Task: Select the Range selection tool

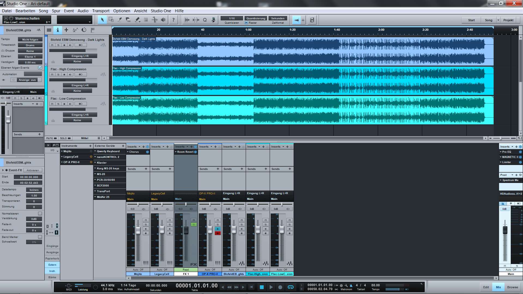Action: [x=111, y=20]
